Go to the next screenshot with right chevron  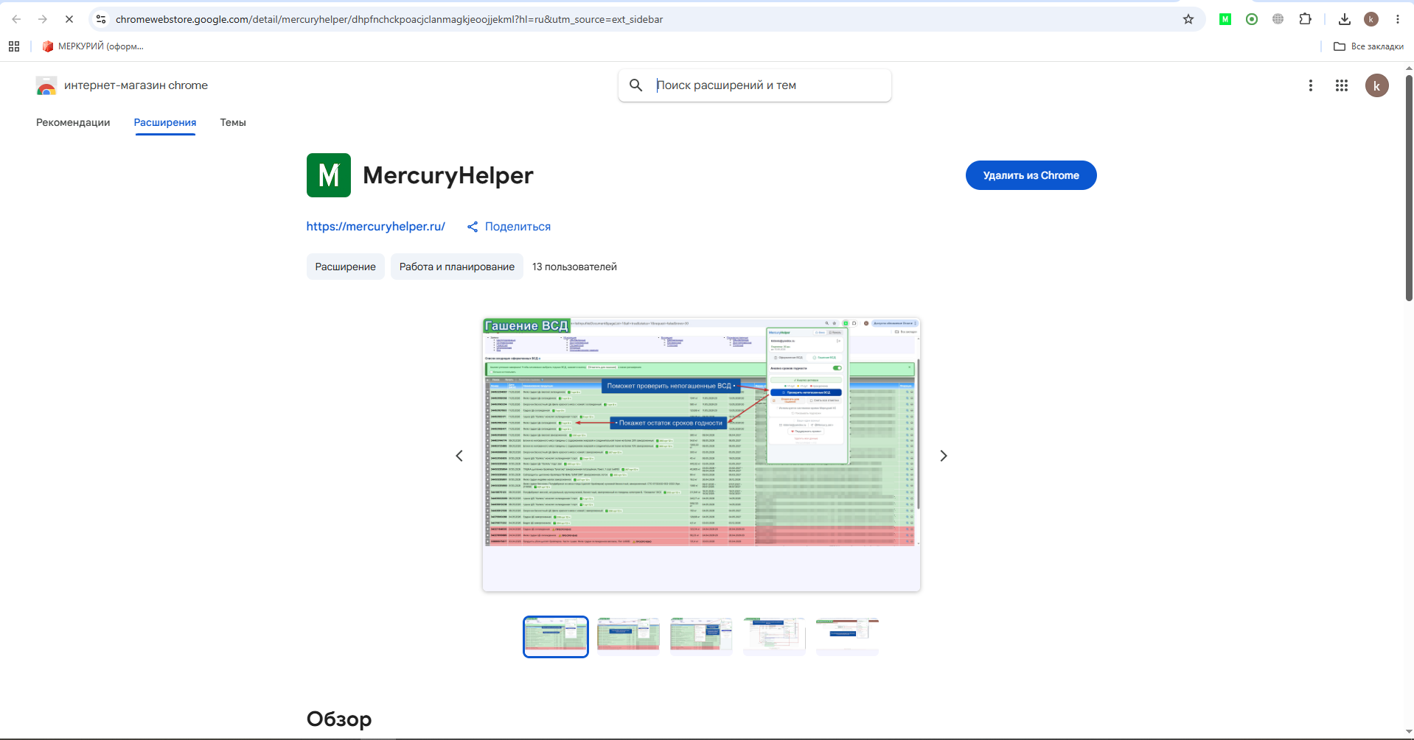point(944,456)
